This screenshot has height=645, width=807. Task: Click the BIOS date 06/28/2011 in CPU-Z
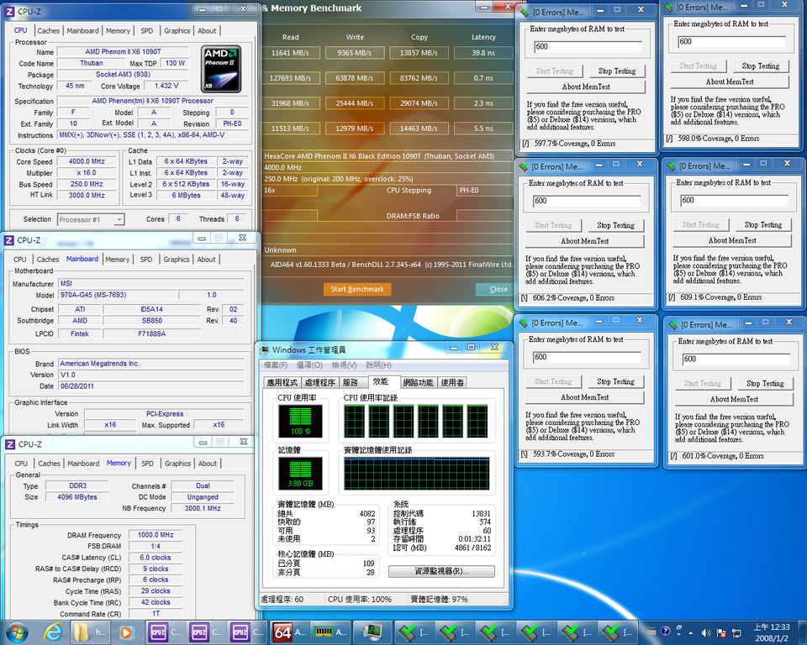(x=150, y=386)
